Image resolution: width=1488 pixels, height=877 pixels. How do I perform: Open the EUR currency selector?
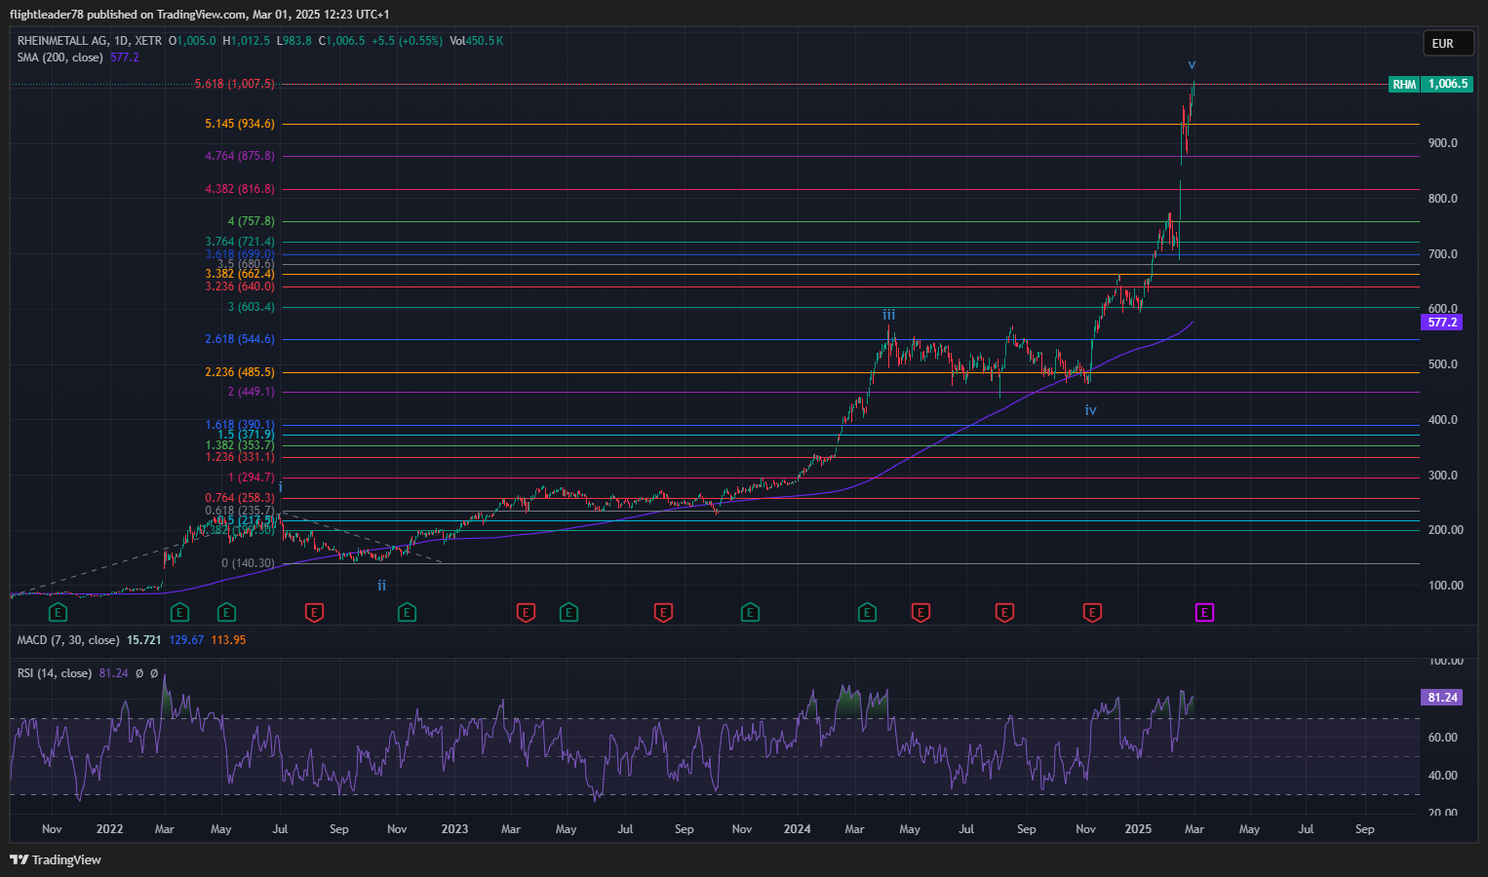1448,43
